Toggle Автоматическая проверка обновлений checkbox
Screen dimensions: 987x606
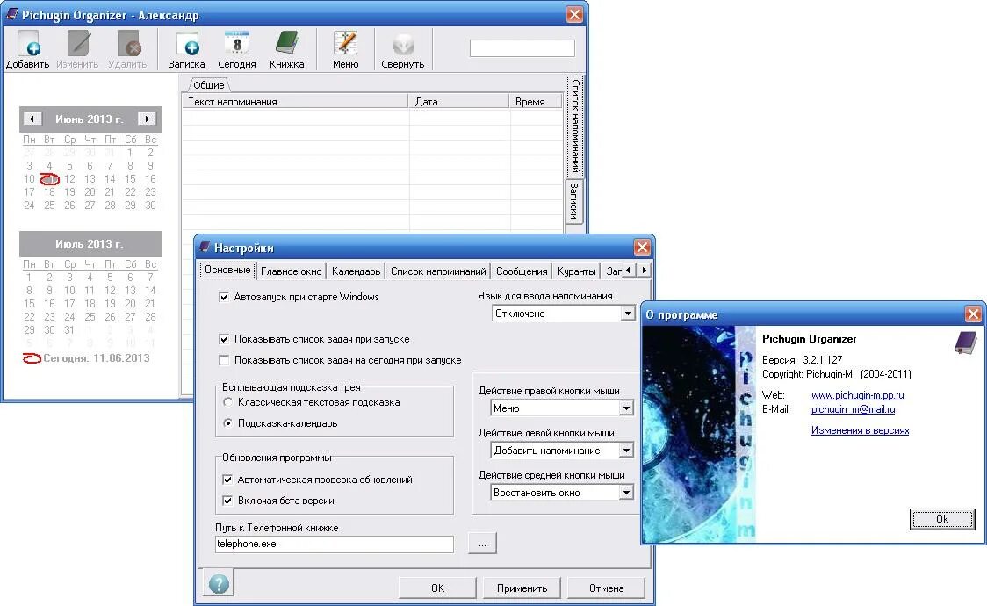tap(227, 480)
